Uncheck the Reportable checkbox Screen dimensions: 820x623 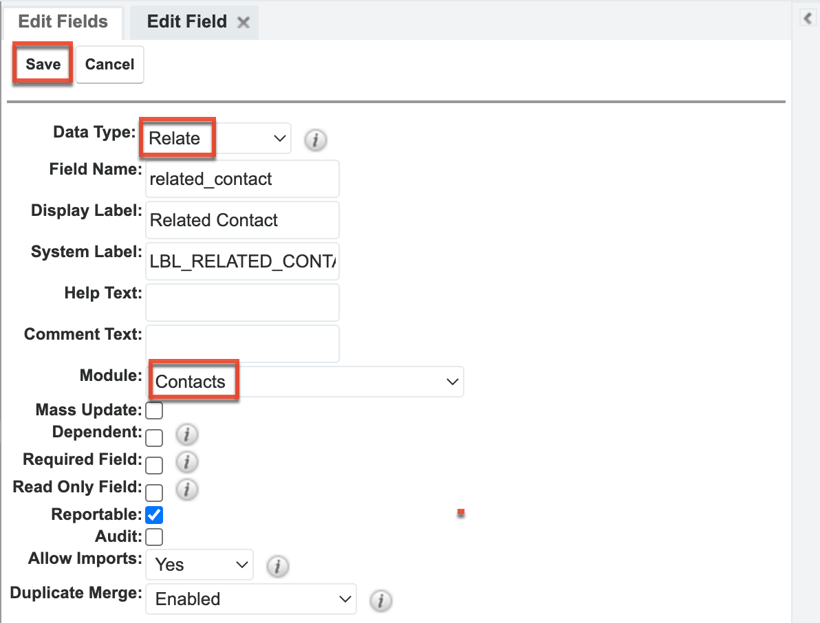[x=154, y=514]
